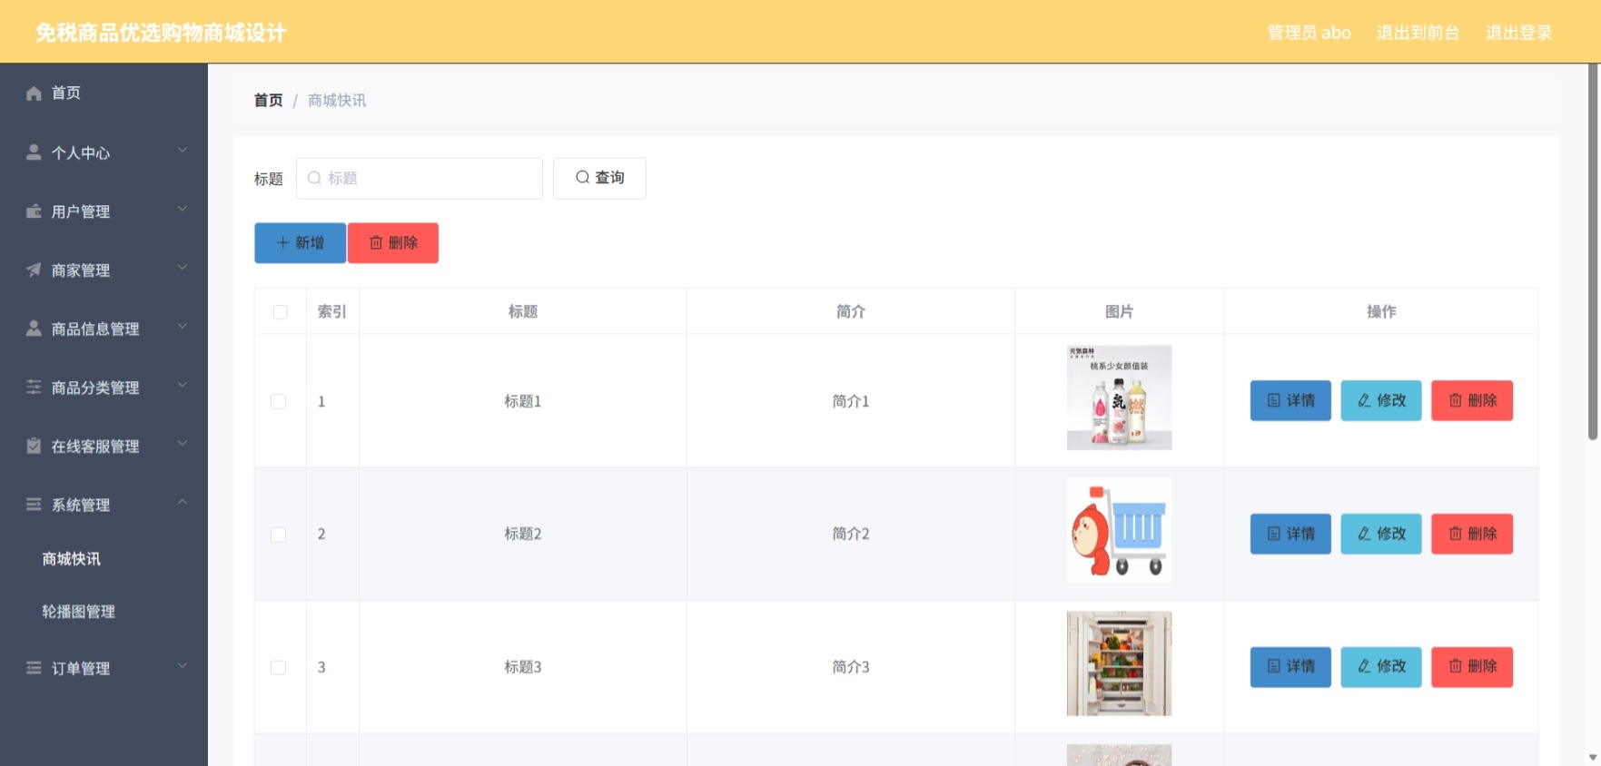Click the 首页 breadcrumb link
Screen dimensions: 1601x766
click(268, 100)
